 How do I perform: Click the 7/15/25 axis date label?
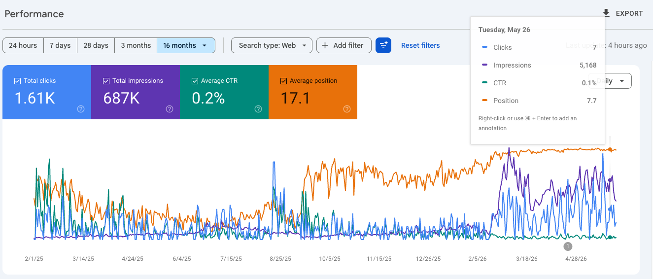[x=231, y=258]
